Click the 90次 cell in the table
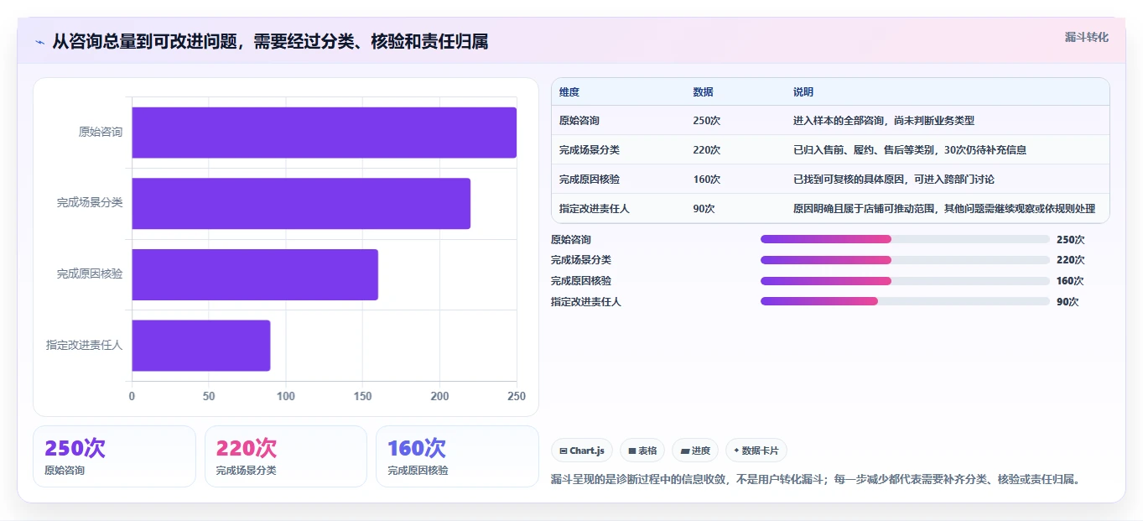 pyautogui.click(x=704, y=209)
